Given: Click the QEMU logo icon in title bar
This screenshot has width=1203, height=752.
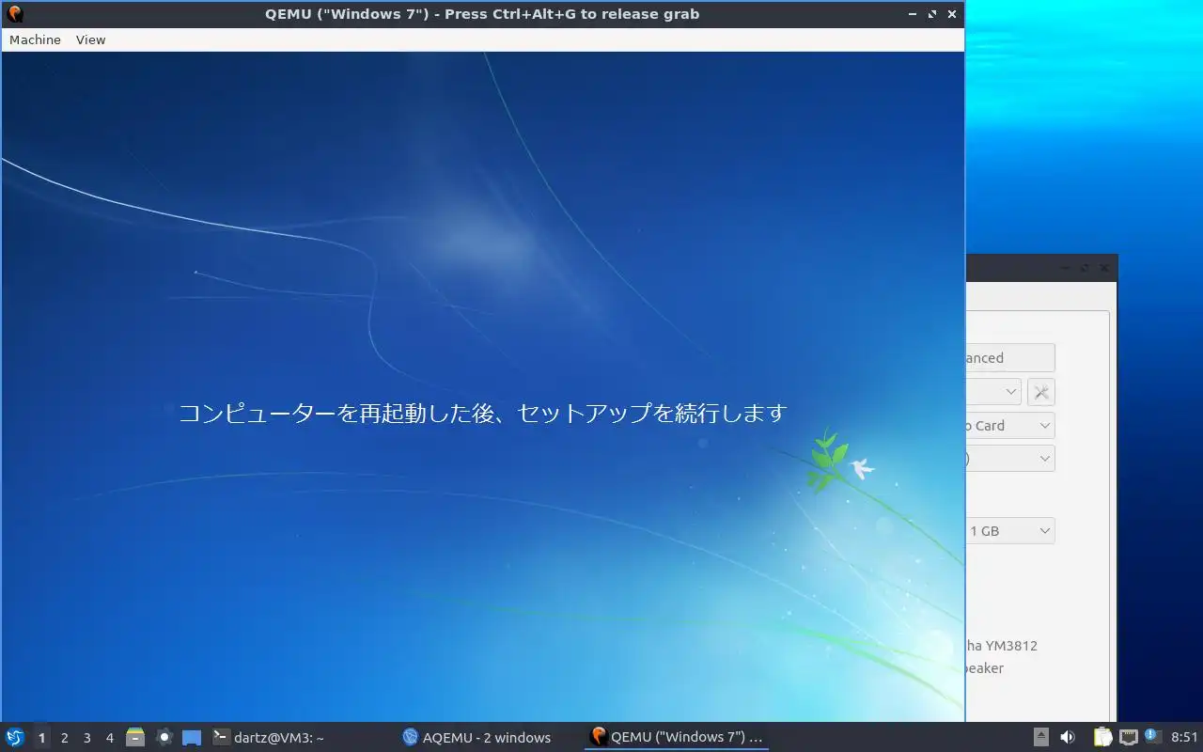Looking at the screenshot, I should (x=14, y=14).
